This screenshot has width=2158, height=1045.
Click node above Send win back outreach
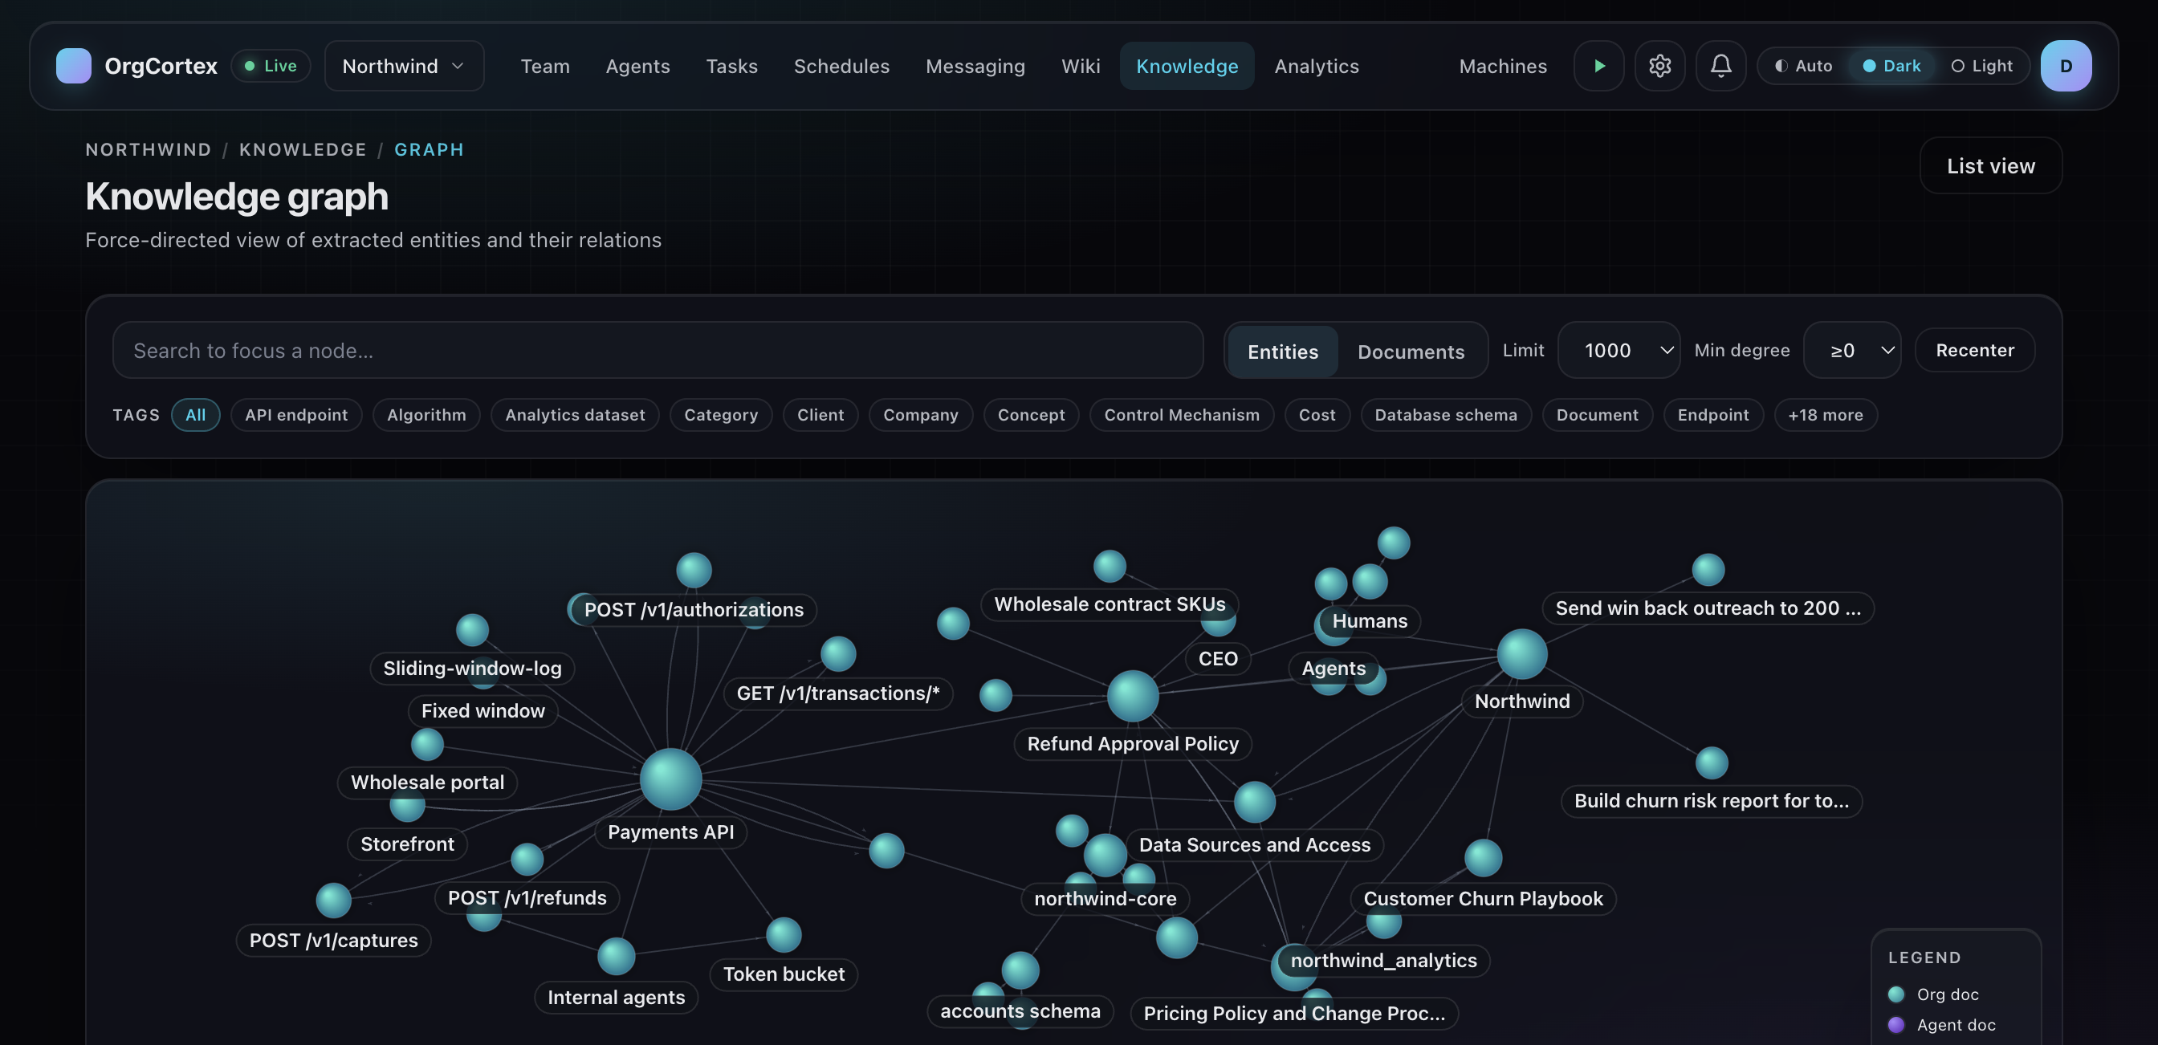[1708, 569]
